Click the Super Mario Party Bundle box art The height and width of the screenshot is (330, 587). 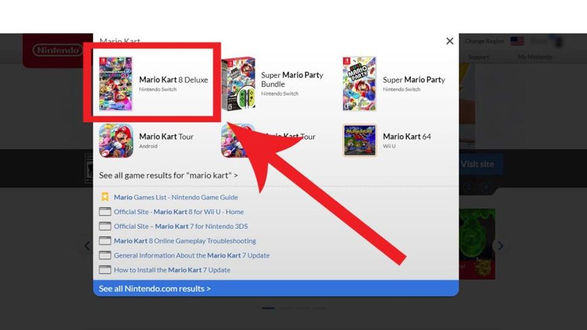click(x=238, y=84)
